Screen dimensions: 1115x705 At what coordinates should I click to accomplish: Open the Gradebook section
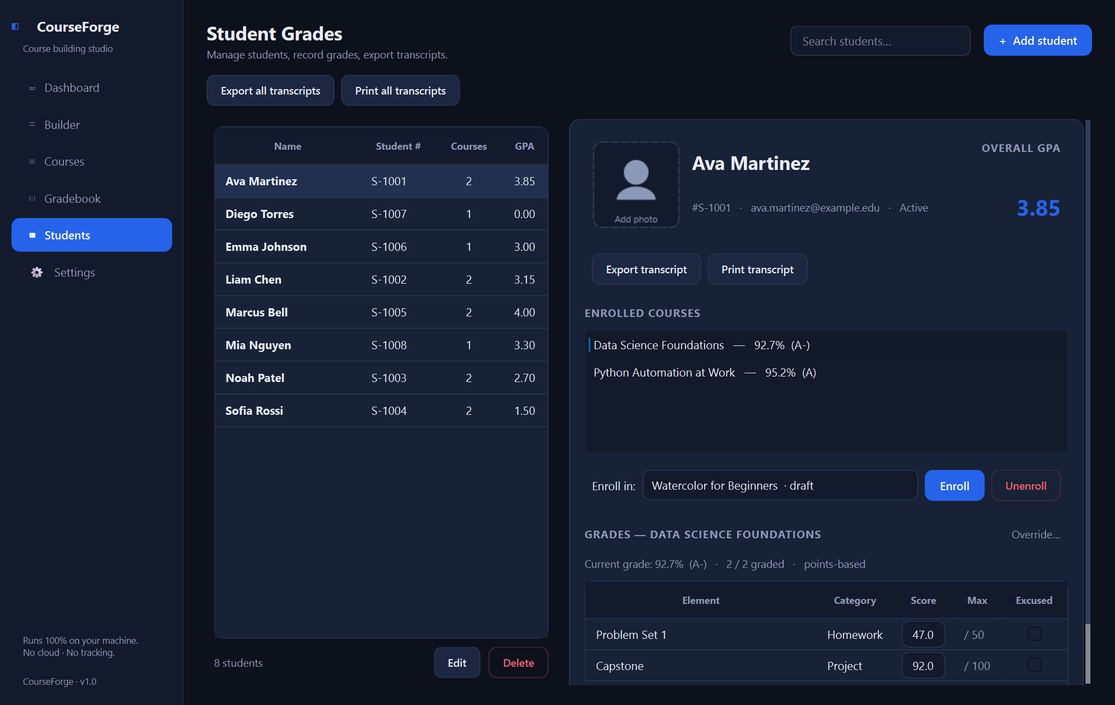pos(92,199)
